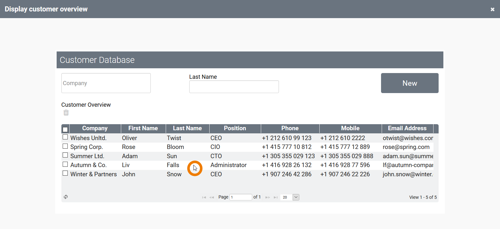This screenshot has height=229, width=500.
Task: Sort by First Name column header
Action: (x=143, y=128)
